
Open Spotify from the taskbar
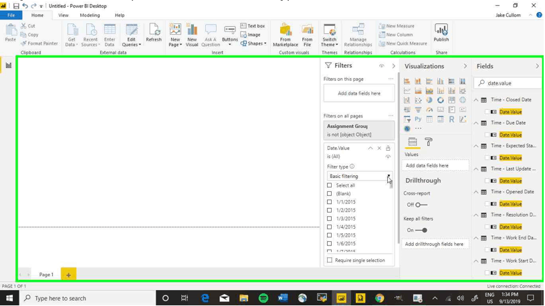(263, 298)
